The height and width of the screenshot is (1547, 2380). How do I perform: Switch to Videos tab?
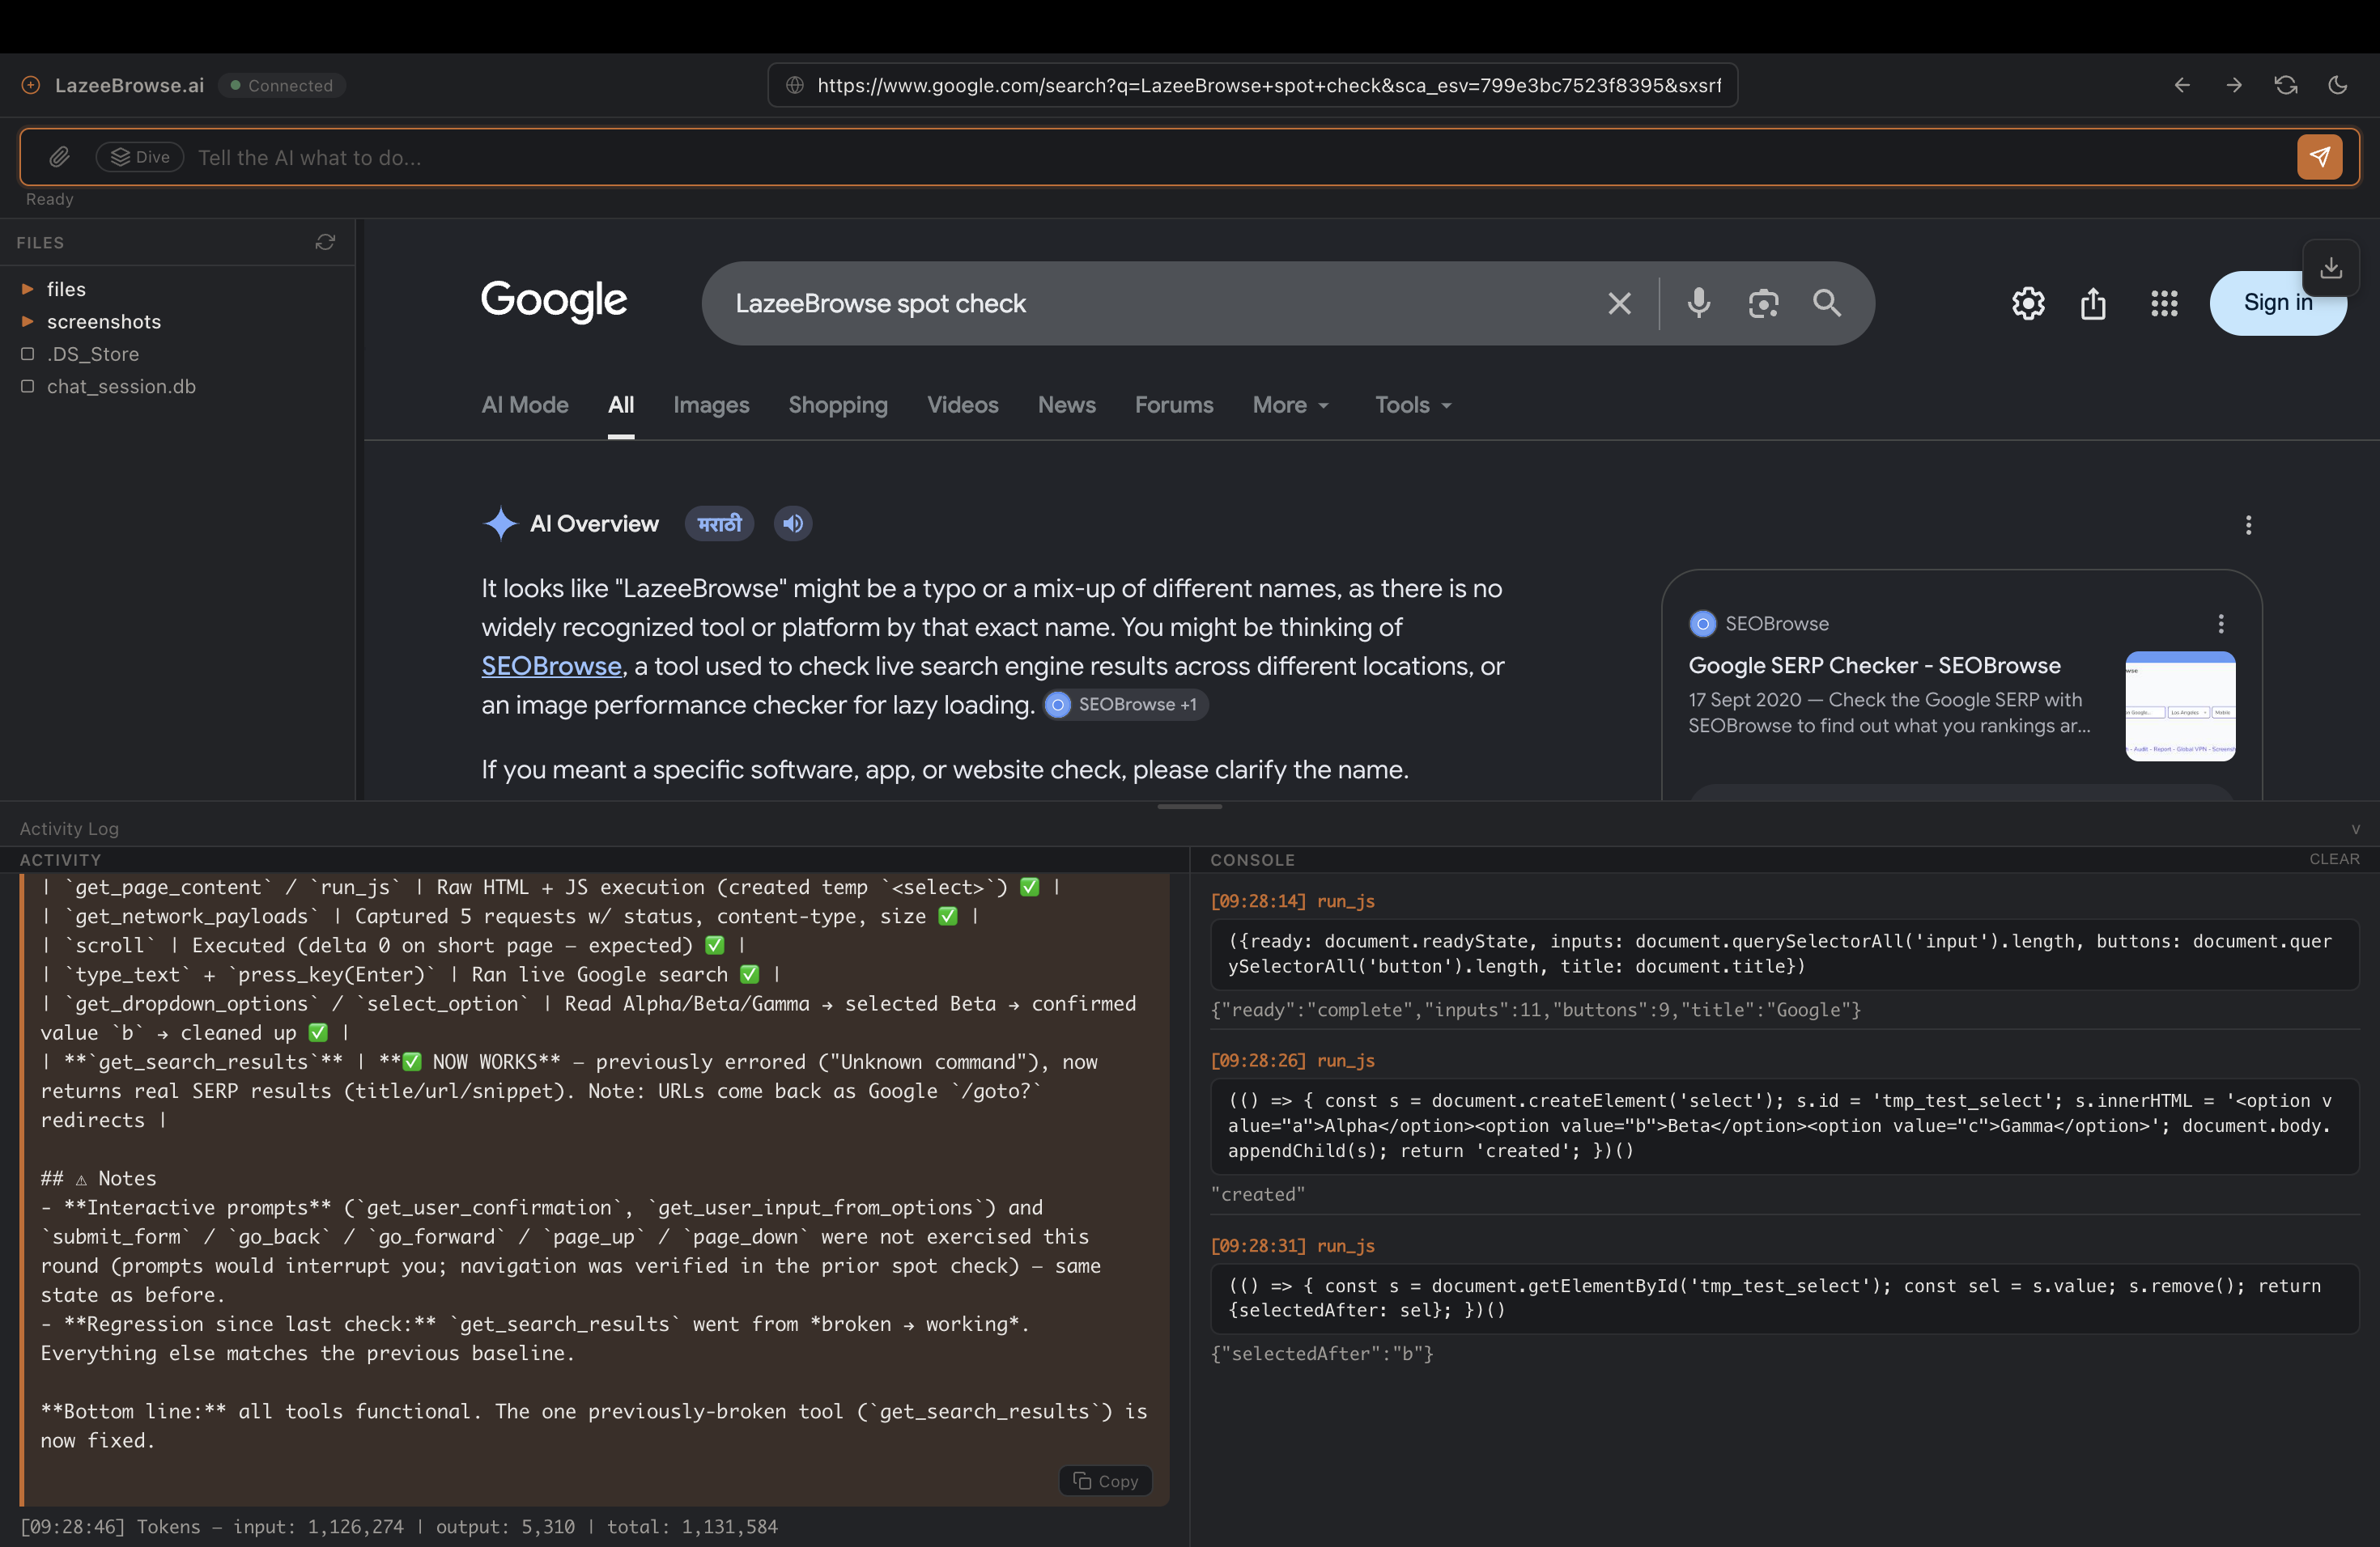tap(963, 405)
